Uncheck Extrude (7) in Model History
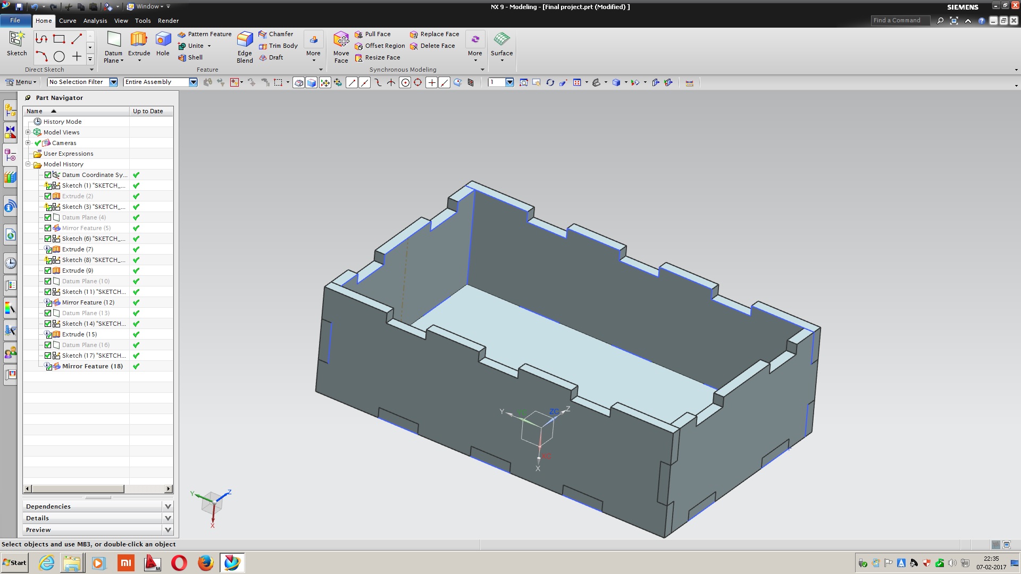The image size is (1021, 574). (48, 249)
